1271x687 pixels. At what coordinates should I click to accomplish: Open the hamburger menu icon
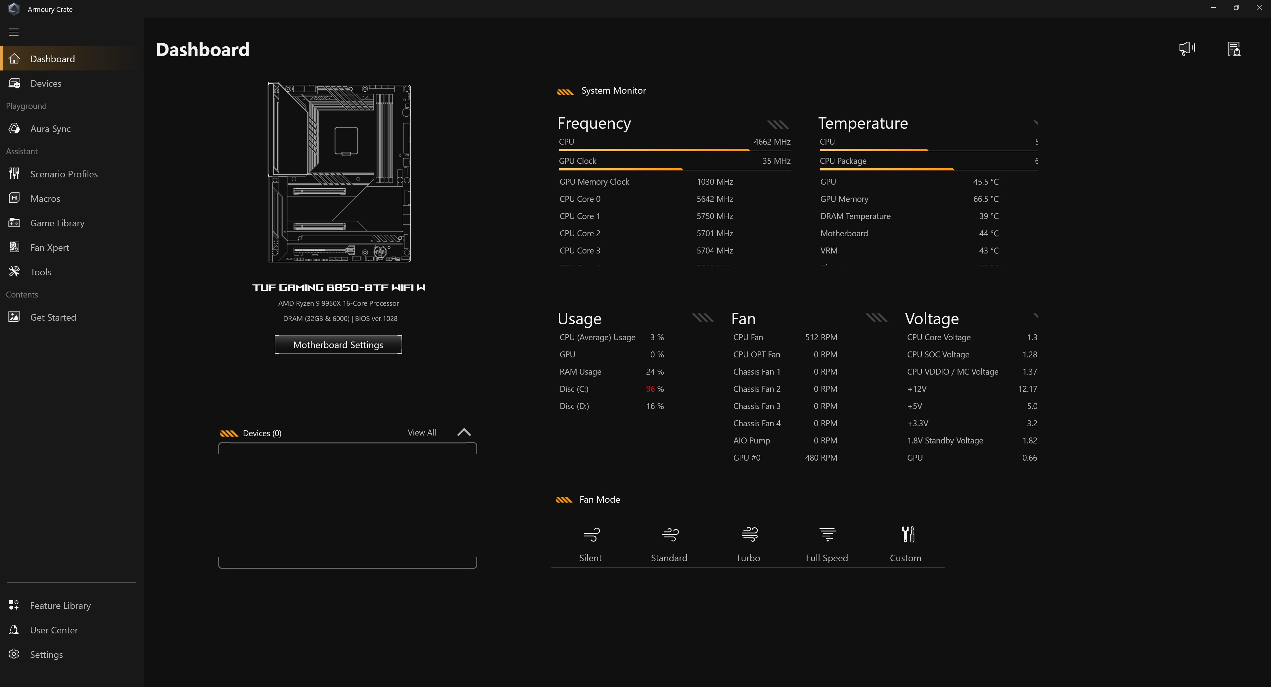(x=14, y=32)
